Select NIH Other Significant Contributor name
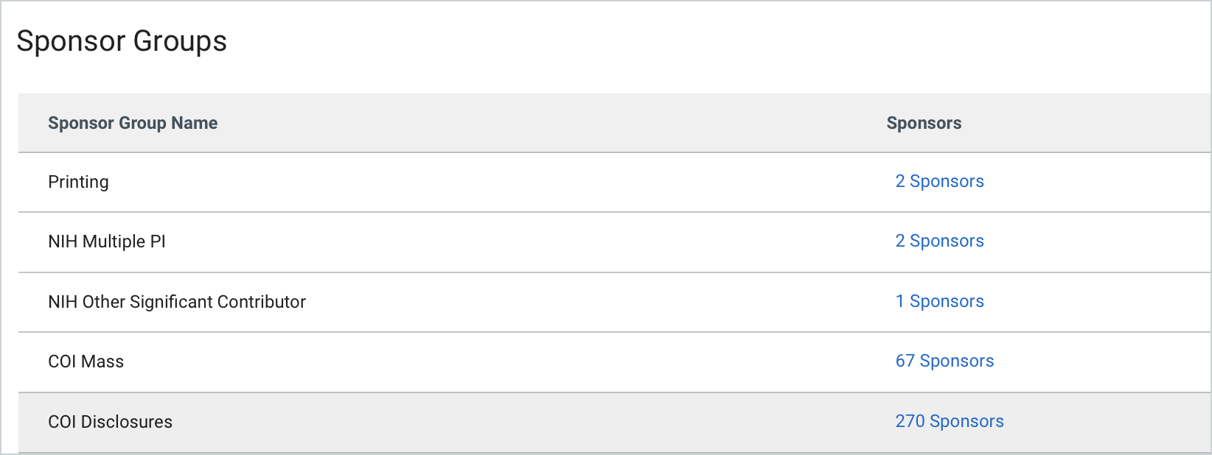Screen dimensions: 1212x455 [177, 302]
